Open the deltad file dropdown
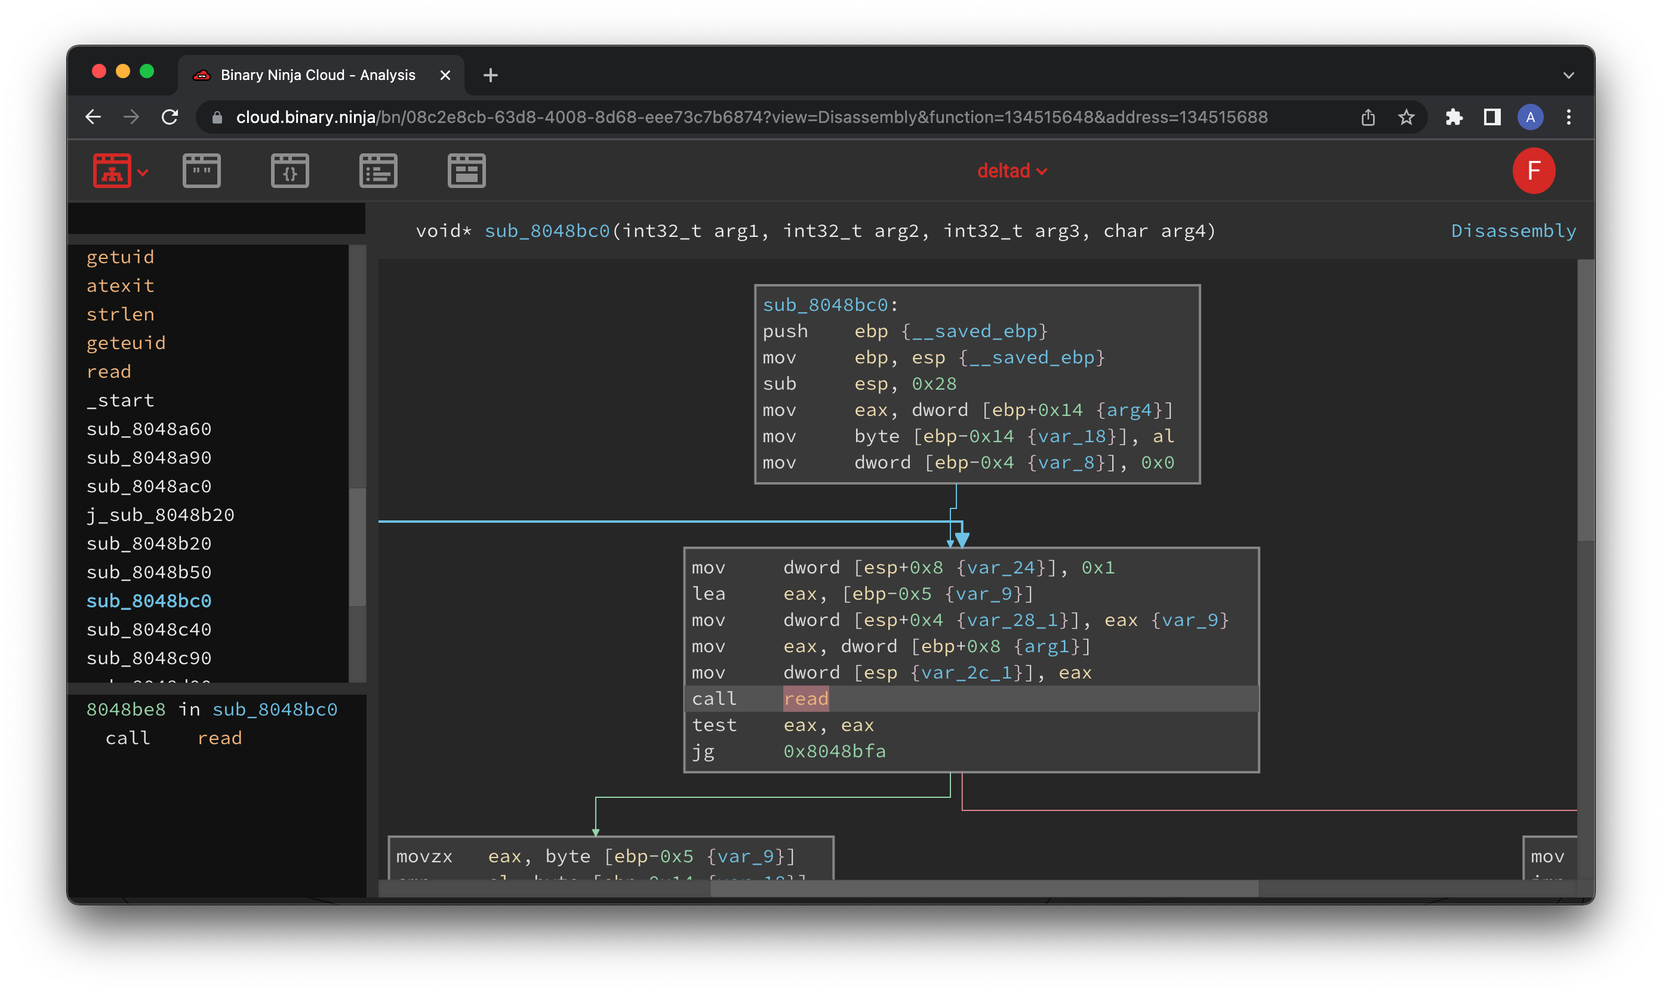Viewport: 1662px width, 993px height. point(1011,171)
